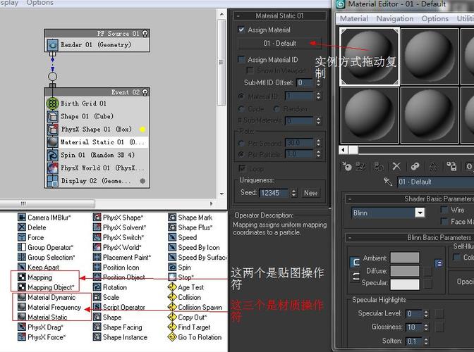Click the Get Material toolbar icon

346,167
